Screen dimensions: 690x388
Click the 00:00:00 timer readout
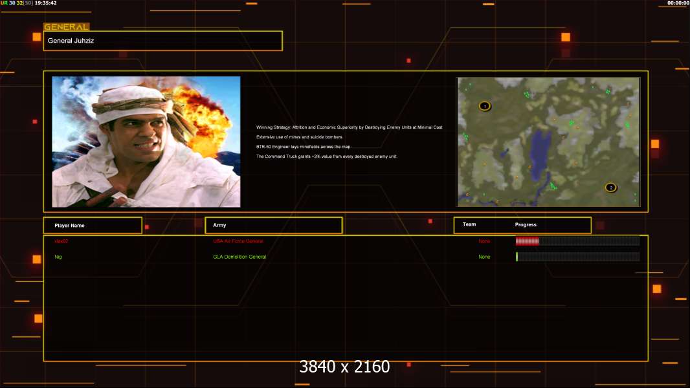tap(678, 3)
